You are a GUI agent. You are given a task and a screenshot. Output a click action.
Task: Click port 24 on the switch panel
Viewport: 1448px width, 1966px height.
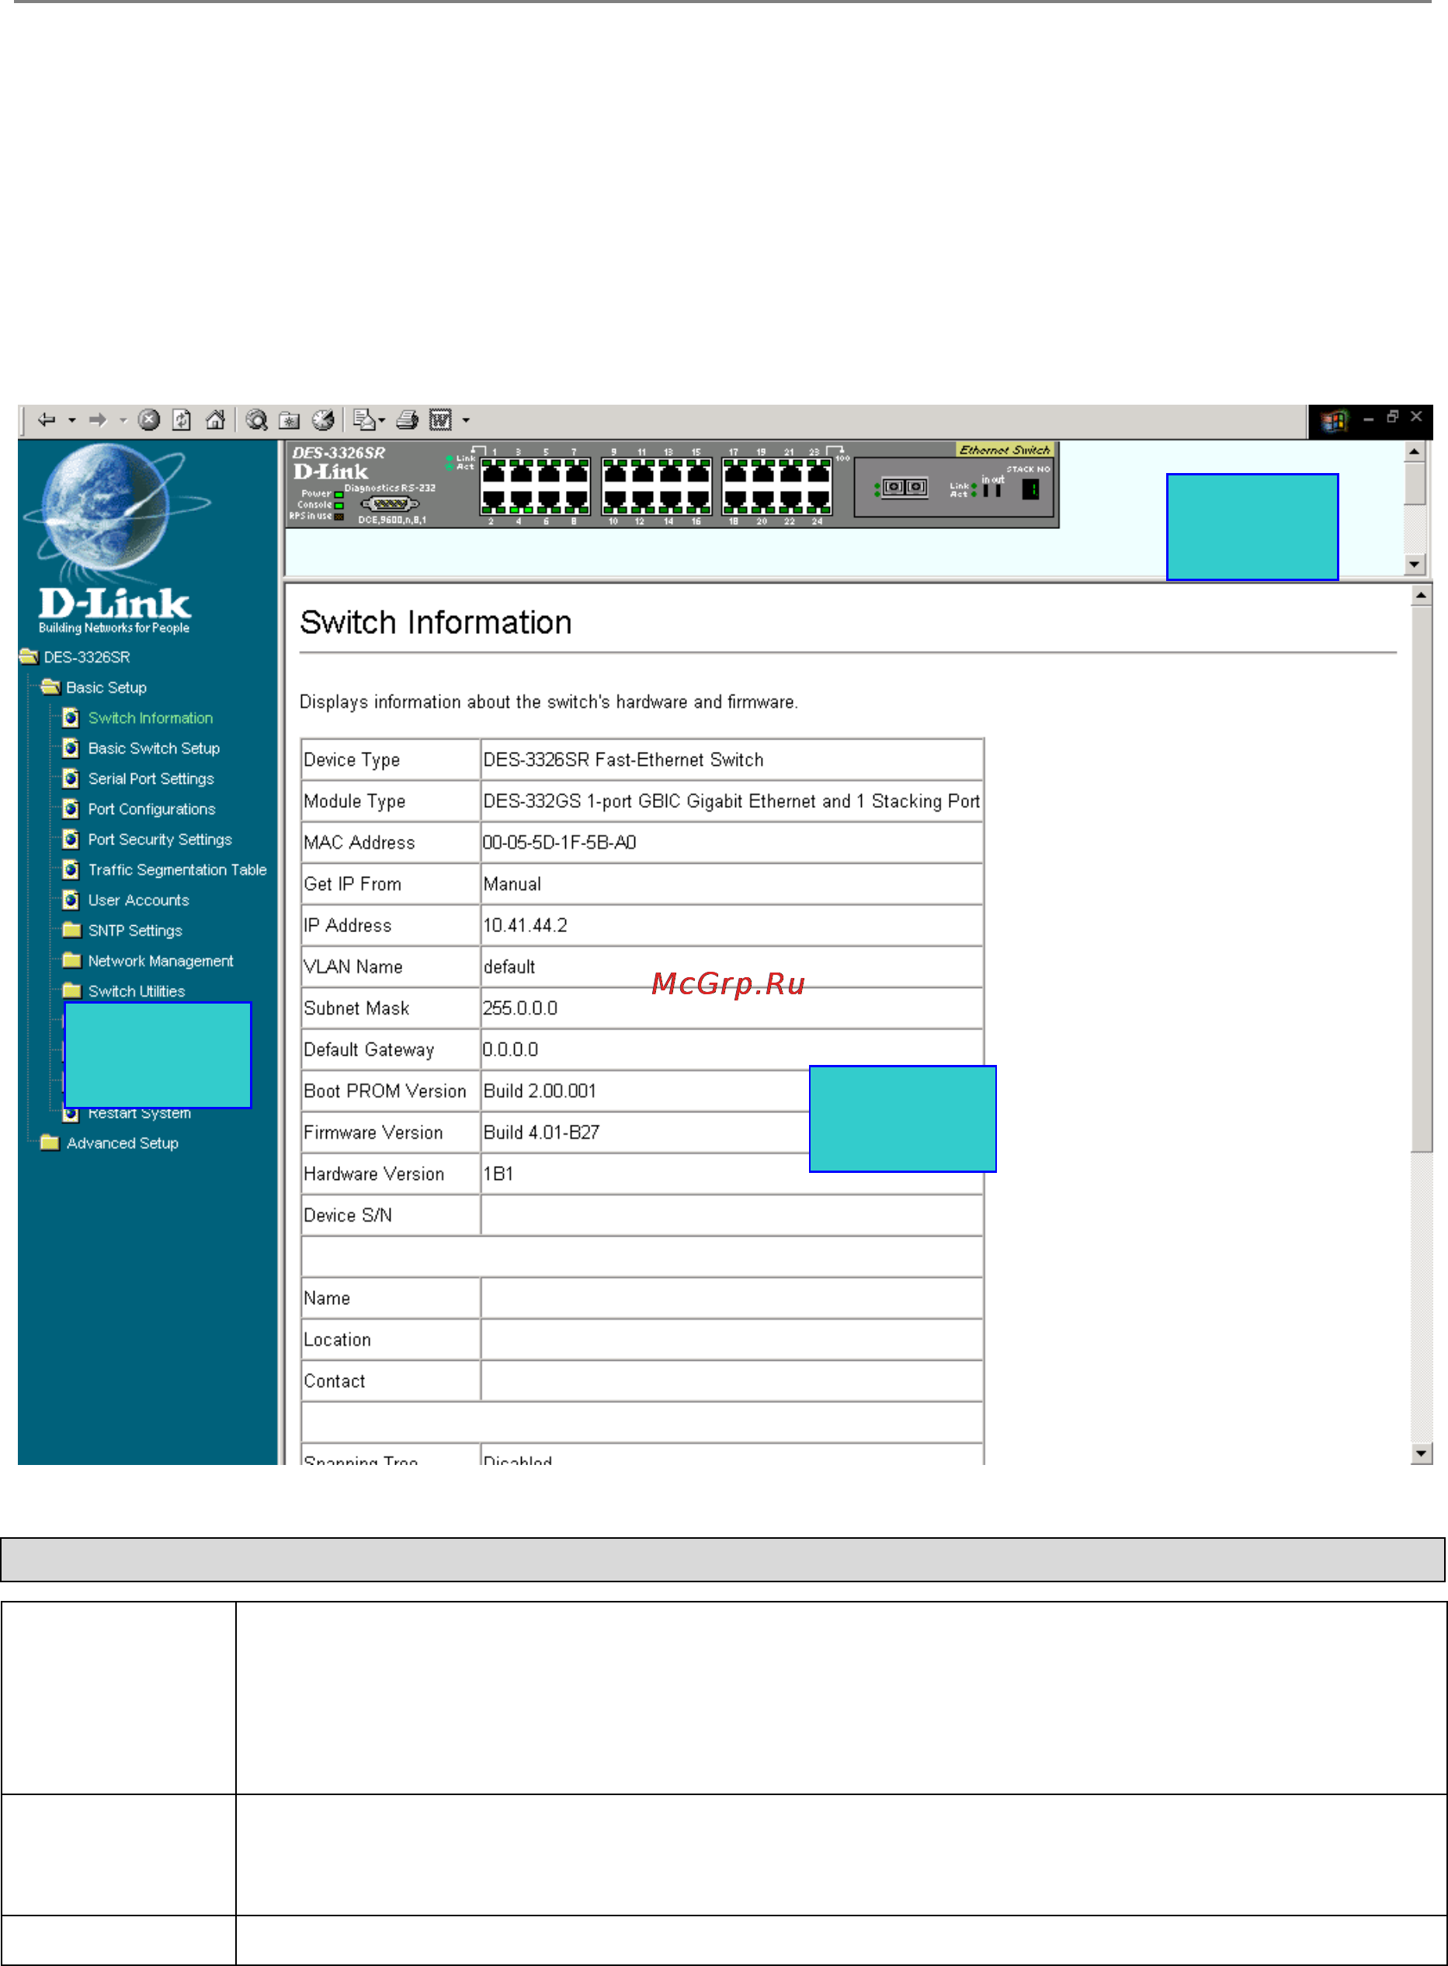818,502
